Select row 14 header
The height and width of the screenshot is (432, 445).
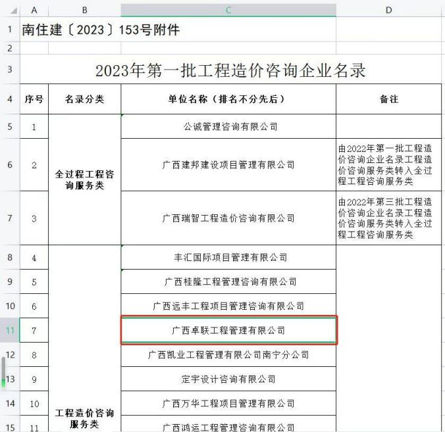pyautogui.click(x=10, y=403)
